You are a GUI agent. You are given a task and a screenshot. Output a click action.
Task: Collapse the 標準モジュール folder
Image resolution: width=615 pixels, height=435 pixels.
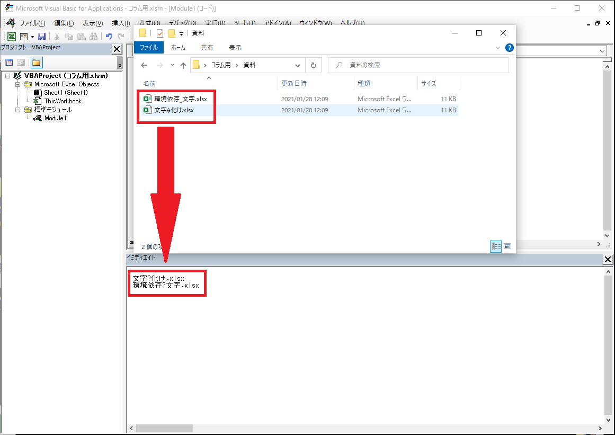pyautogui.click(x=17, y=110)
